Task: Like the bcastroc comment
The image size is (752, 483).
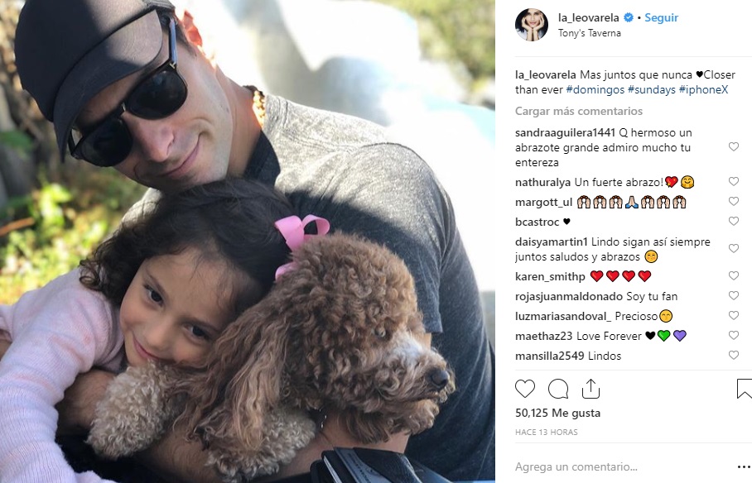Action: [733, 221]
